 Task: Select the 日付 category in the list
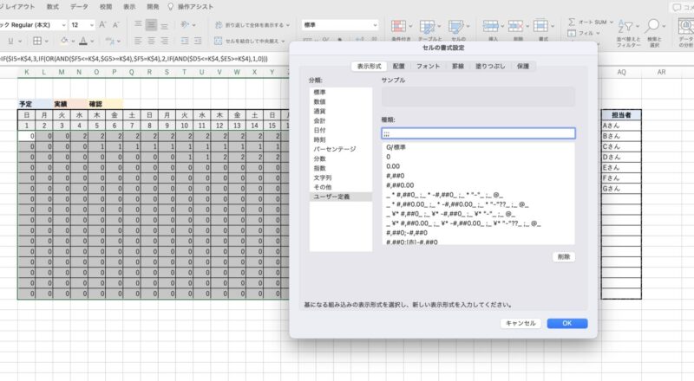point(340,131)
